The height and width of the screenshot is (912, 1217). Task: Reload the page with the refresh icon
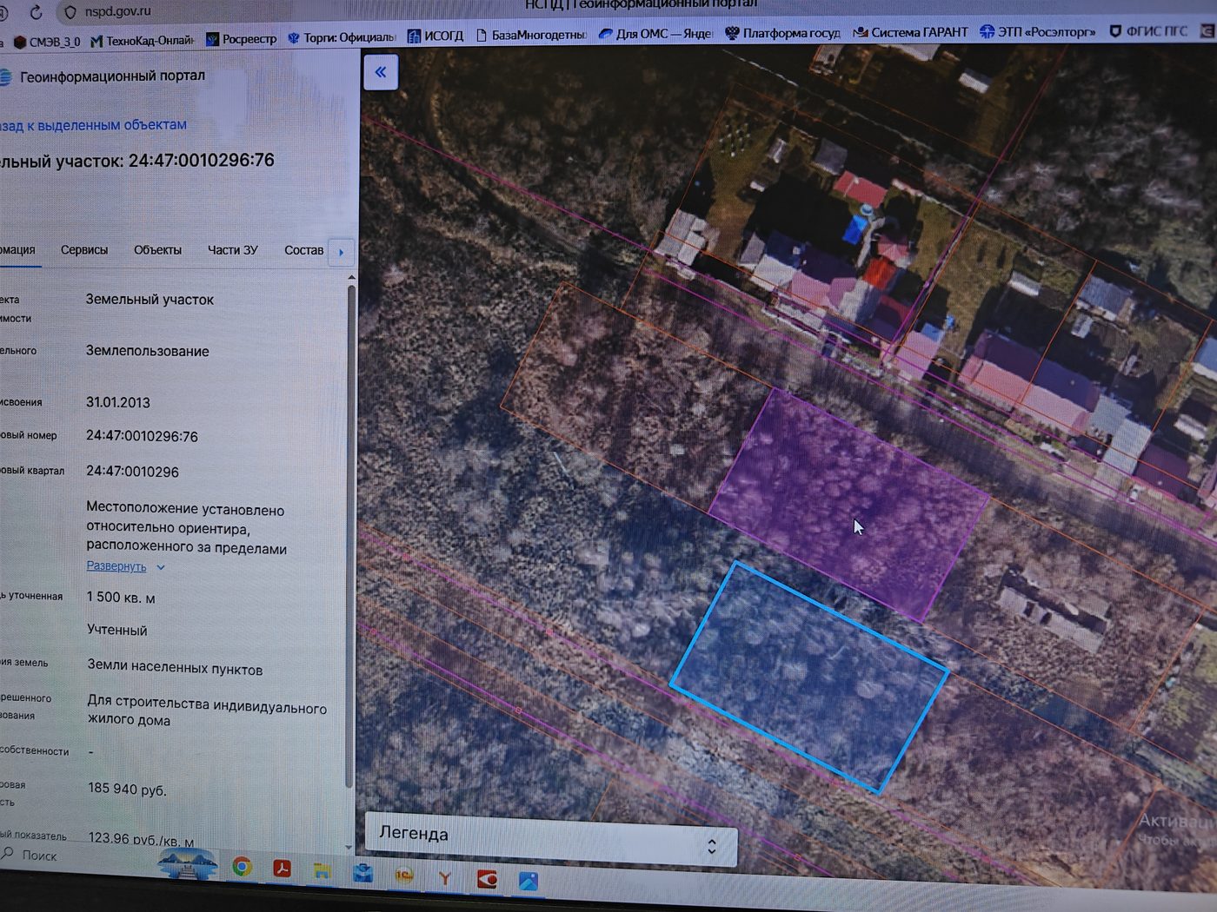(37, 12)
